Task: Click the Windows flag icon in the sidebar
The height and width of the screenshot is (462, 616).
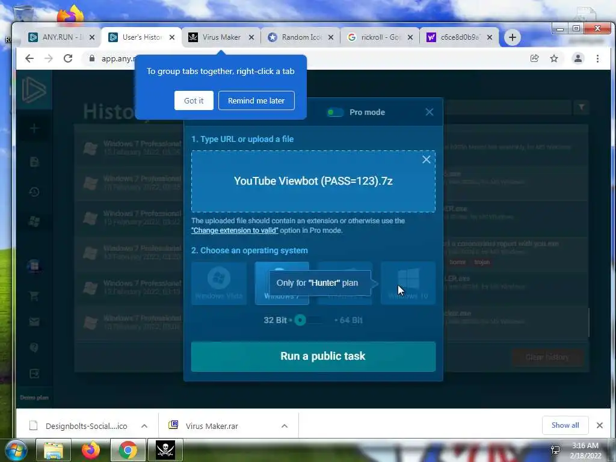Action: pyautogui.click(x=34, y=221)
